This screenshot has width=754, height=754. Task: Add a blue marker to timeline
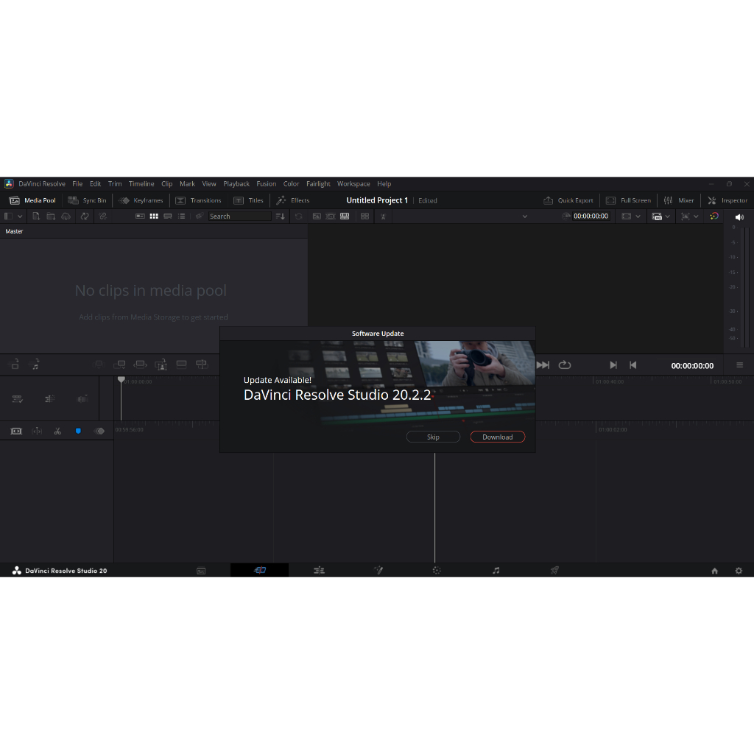pyautogui.click(x=78, y=431)
